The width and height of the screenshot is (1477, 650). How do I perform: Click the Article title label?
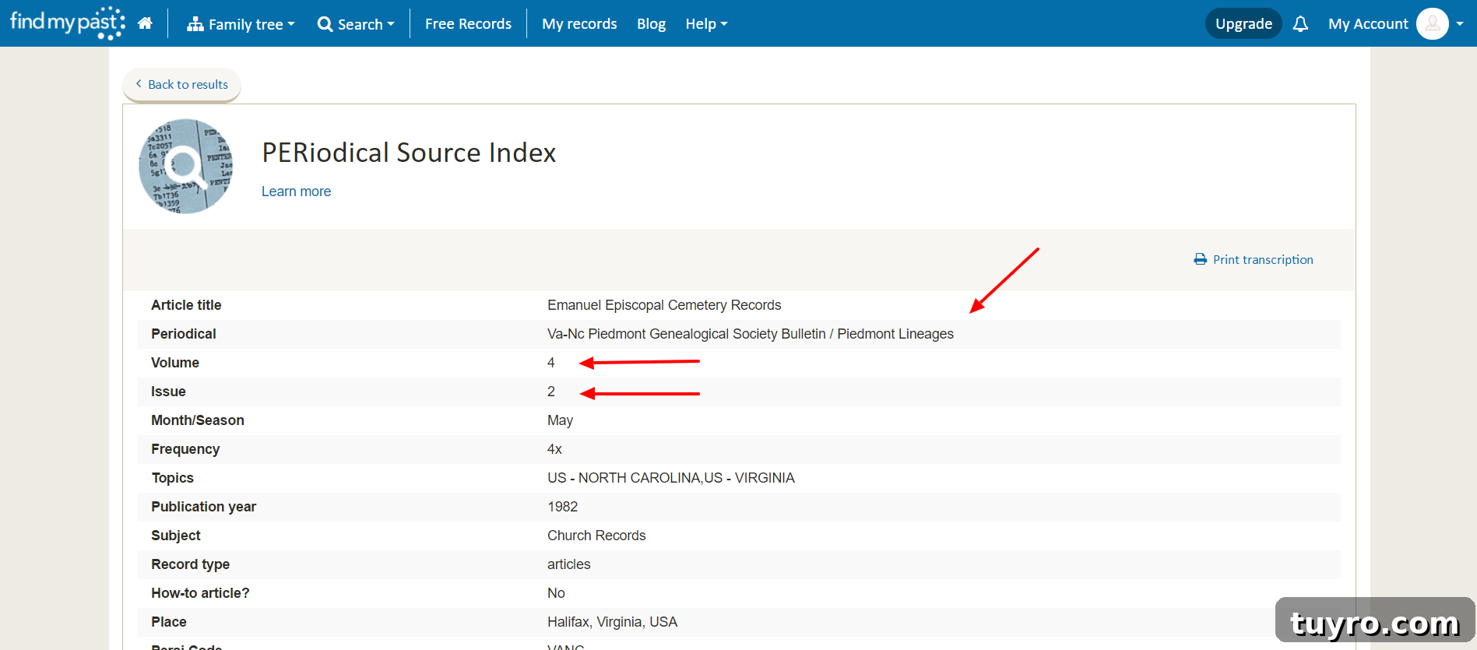[x=186, y=305]
